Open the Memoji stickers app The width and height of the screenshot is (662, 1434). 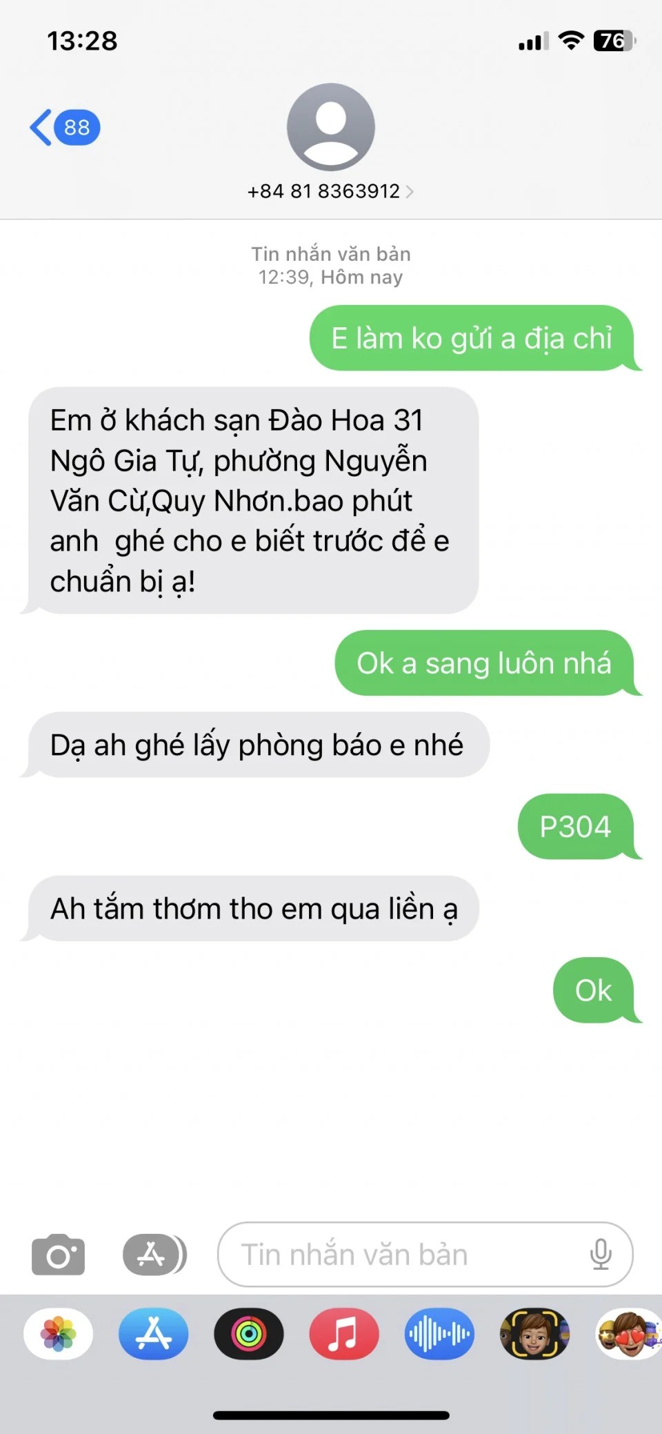pyautogui.click(x=628, y=1333)
